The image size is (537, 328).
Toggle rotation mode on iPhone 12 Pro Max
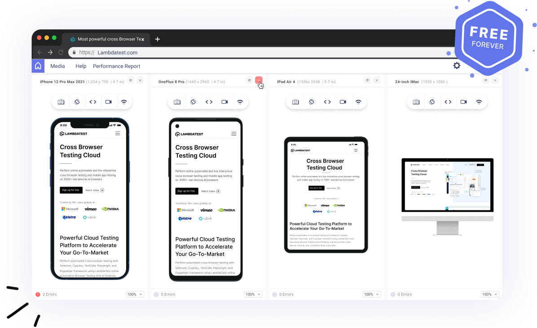pyautogui.click(x=77, y=102)
